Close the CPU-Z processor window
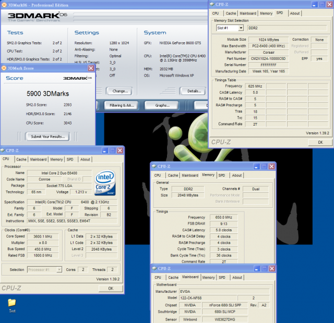334x323 pixels. point(120,151)
